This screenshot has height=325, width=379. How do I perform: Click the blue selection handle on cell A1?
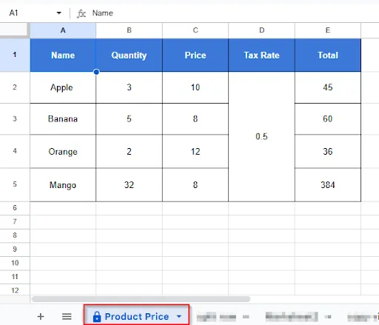[96, 72]
